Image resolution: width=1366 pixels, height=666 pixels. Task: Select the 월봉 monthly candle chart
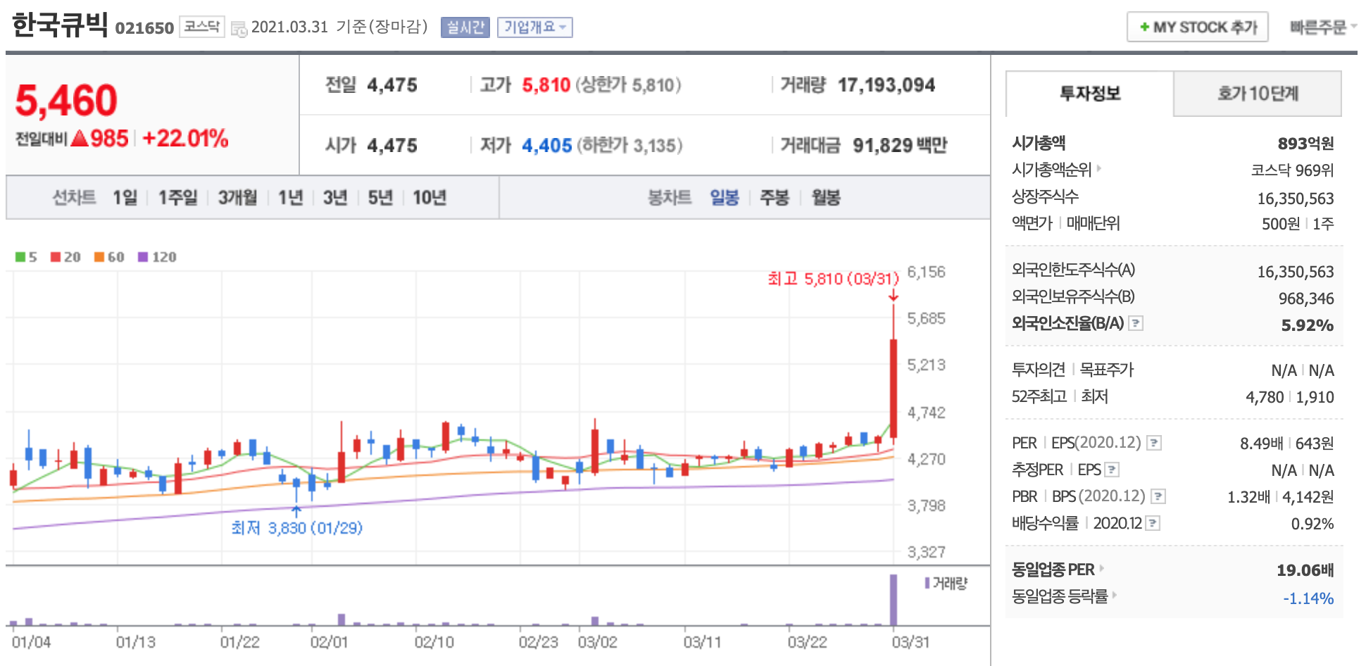point(826,198)
